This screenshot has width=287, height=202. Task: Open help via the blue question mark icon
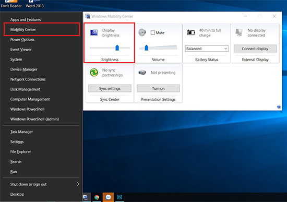coord(279,107)
